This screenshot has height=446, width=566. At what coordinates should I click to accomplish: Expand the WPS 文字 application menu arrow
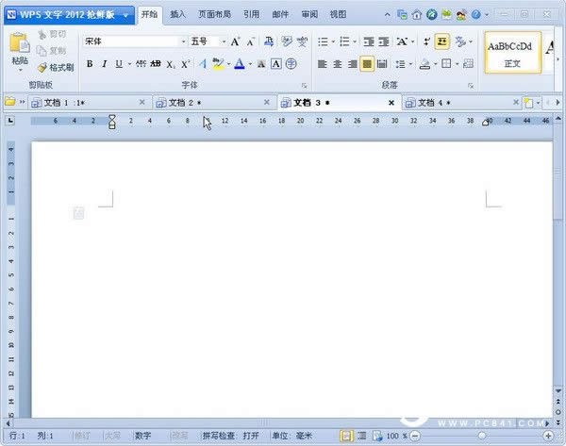point(125,15)
